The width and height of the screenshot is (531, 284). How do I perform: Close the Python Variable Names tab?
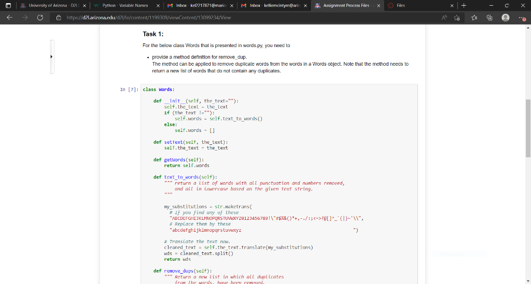click(x=158, y=5)
